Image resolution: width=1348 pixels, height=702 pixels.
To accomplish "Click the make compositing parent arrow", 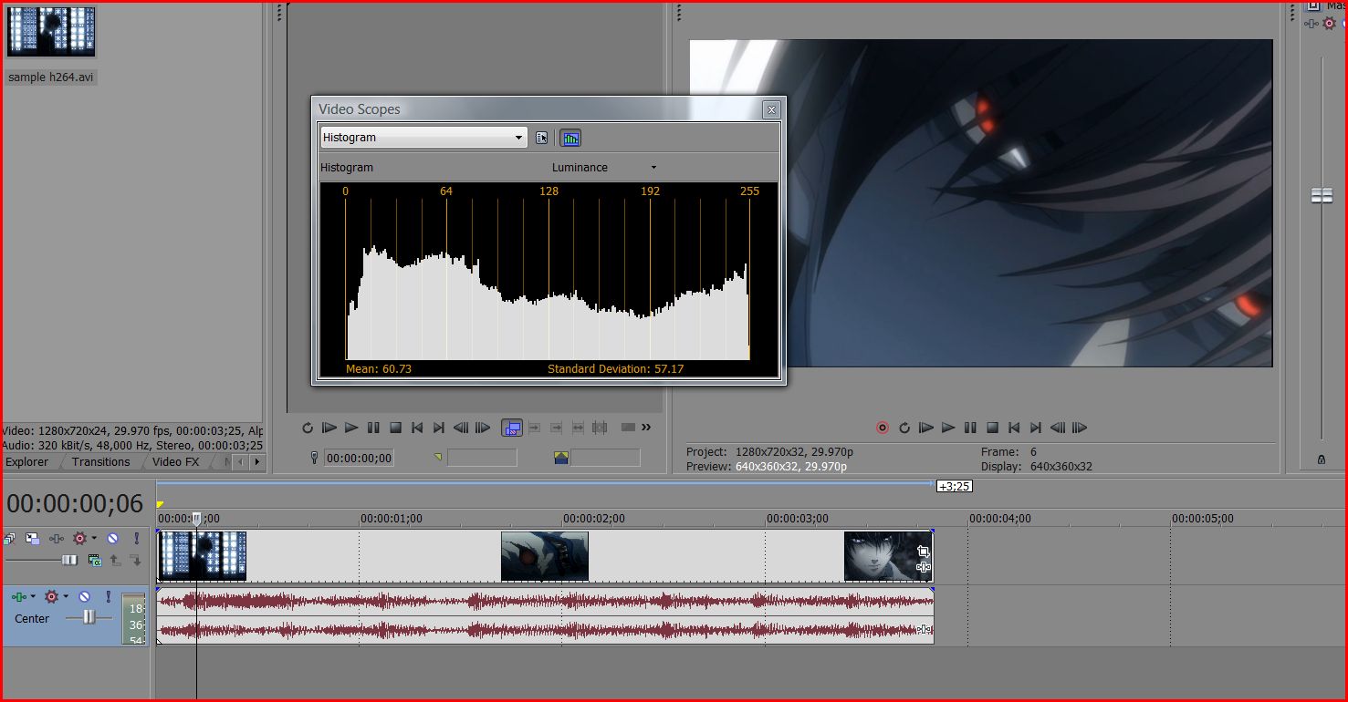I will coord(115,560).
